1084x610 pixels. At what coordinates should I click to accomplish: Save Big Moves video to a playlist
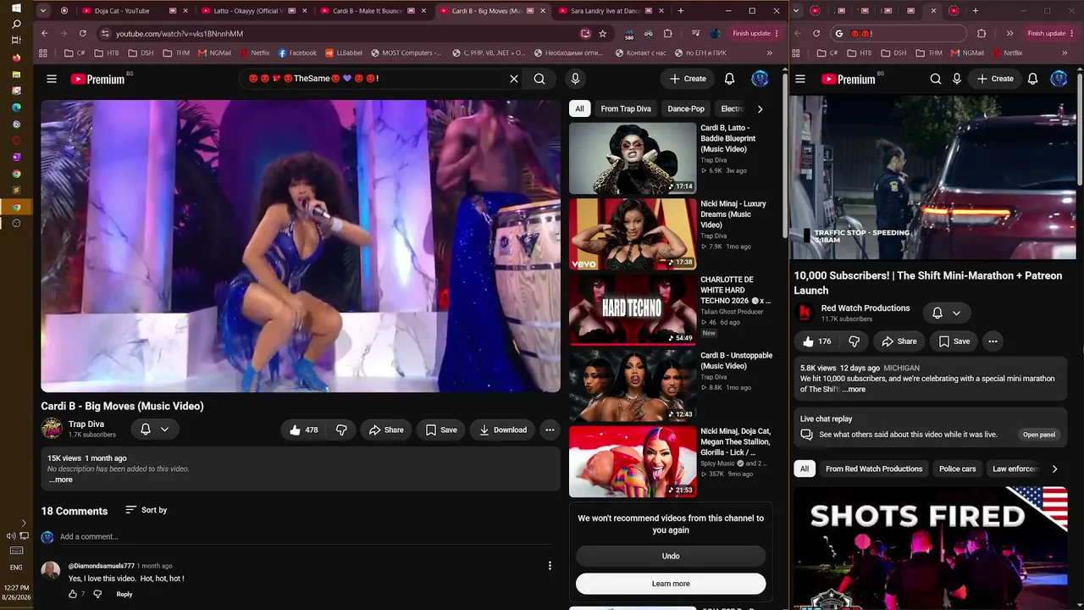441,430
